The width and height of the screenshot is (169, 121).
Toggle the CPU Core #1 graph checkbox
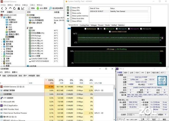pyautogui.click(x=105, y=29)
